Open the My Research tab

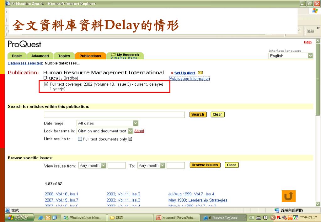125,56
